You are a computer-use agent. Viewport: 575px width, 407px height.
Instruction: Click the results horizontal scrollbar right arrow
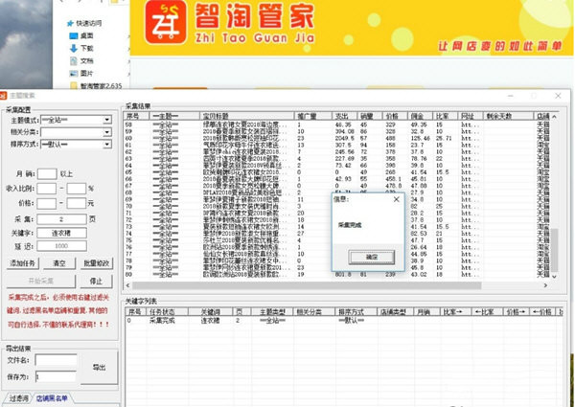(545, 285)
